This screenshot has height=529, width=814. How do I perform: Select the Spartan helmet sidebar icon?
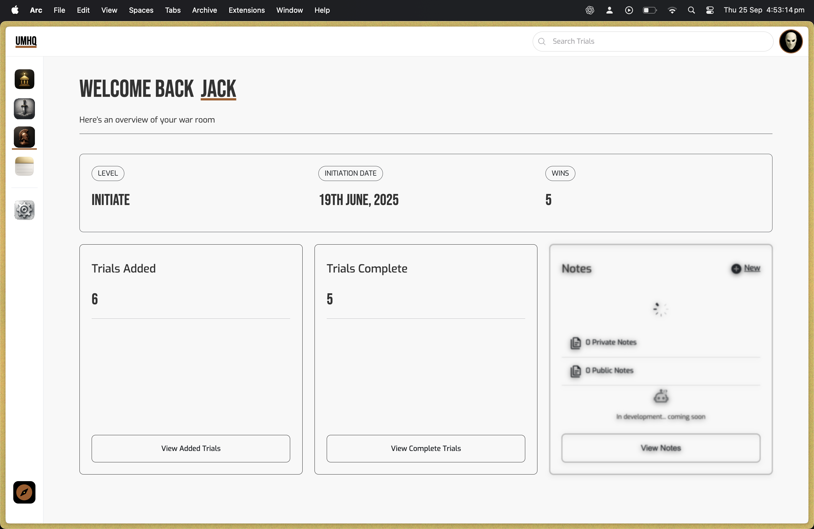24,137
